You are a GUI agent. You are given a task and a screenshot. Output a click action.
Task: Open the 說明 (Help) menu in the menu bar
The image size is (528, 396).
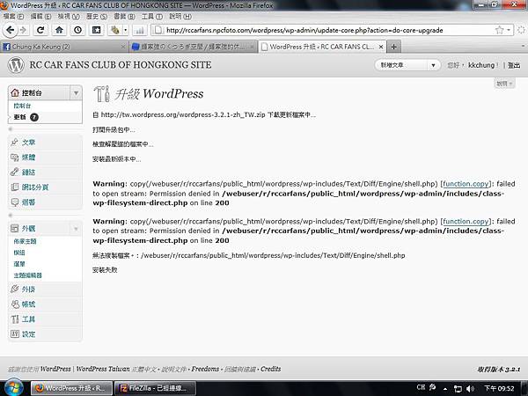click(180, 16)
